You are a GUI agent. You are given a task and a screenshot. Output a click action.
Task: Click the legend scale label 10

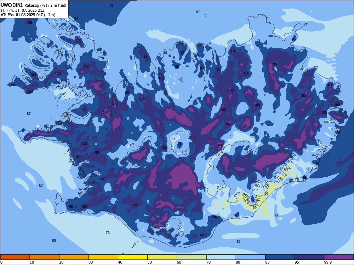click(x=32, y=262)
